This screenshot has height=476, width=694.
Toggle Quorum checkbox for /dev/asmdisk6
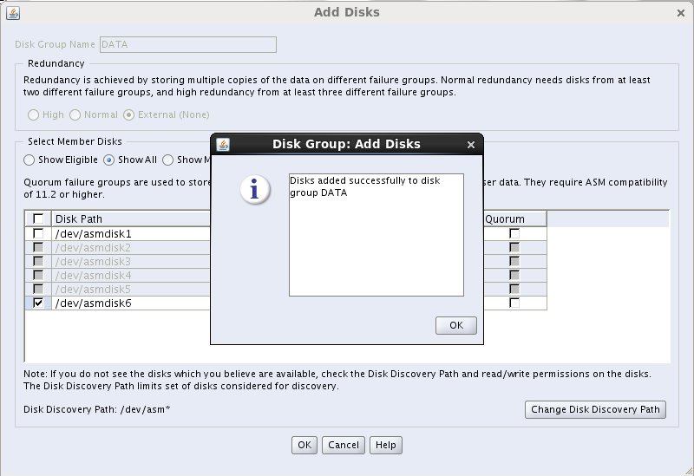click(514, 303)
